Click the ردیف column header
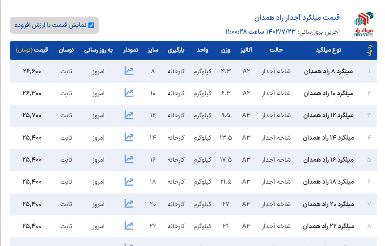The width and height of the screenshot is (385, 246). (369, 50)
